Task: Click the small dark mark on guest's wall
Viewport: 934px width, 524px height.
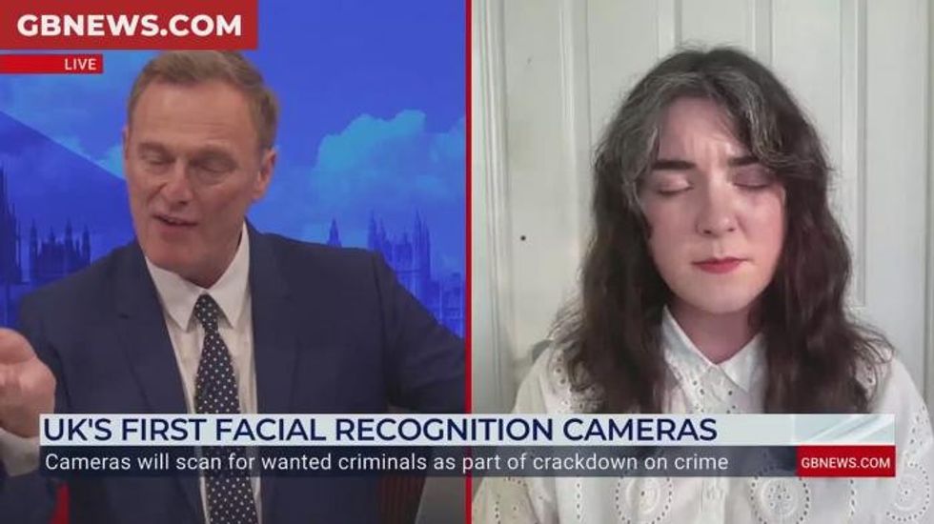Action: tap(523, 239)
